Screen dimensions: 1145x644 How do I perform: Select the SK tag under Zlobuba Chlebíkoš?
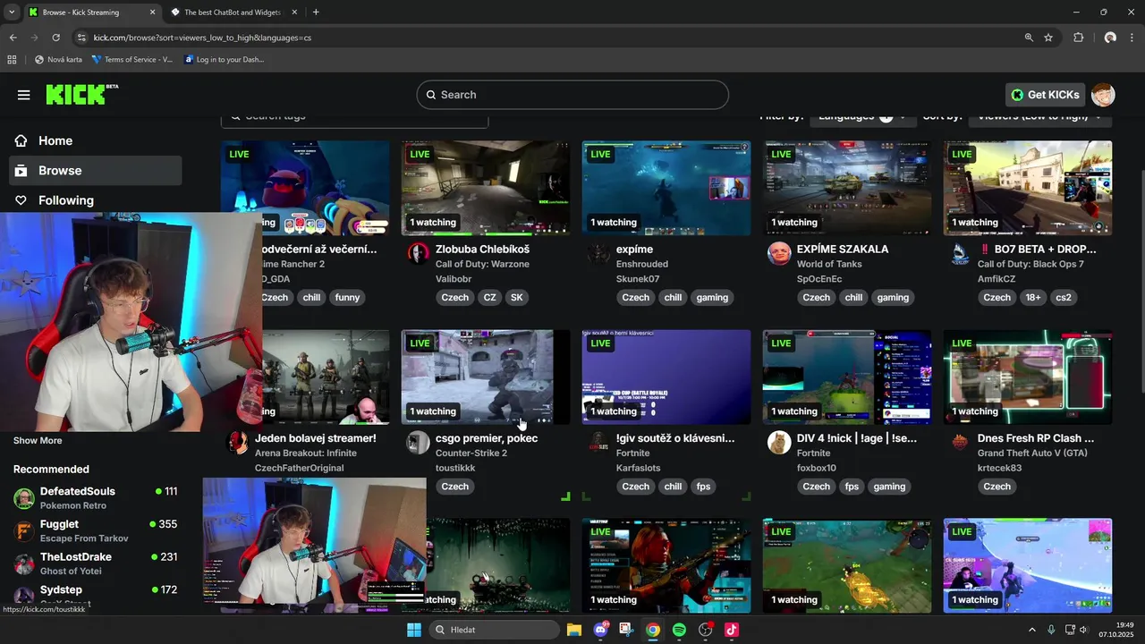516,298
